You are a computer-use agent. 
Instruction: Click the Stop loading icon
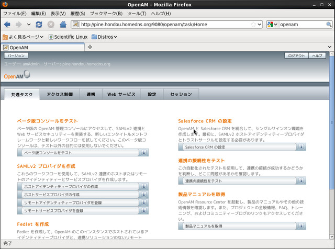pyautogui.click(x=51, y=25)
